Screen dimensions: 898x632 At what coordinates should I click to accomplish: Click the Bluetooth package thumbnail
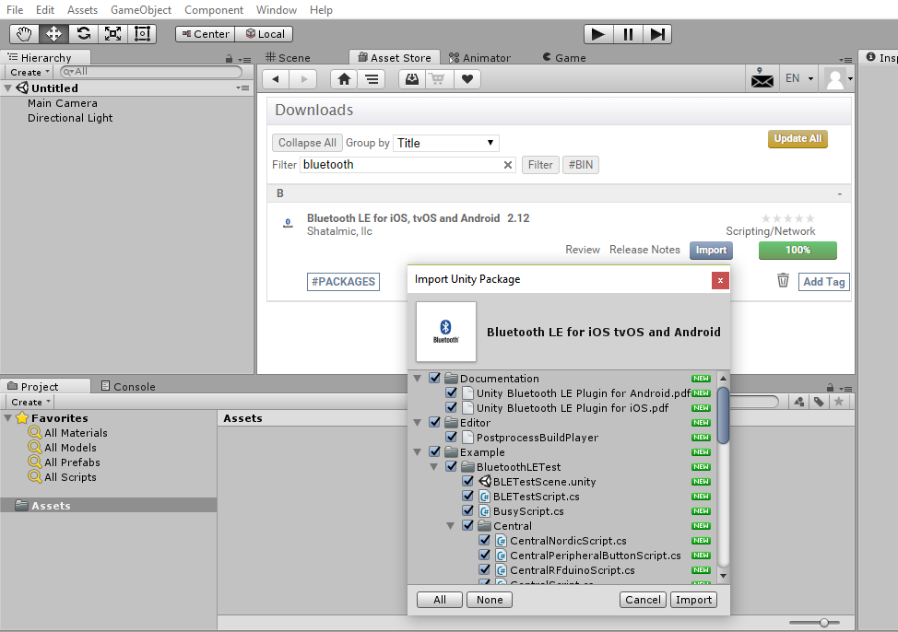pos(446,332)
